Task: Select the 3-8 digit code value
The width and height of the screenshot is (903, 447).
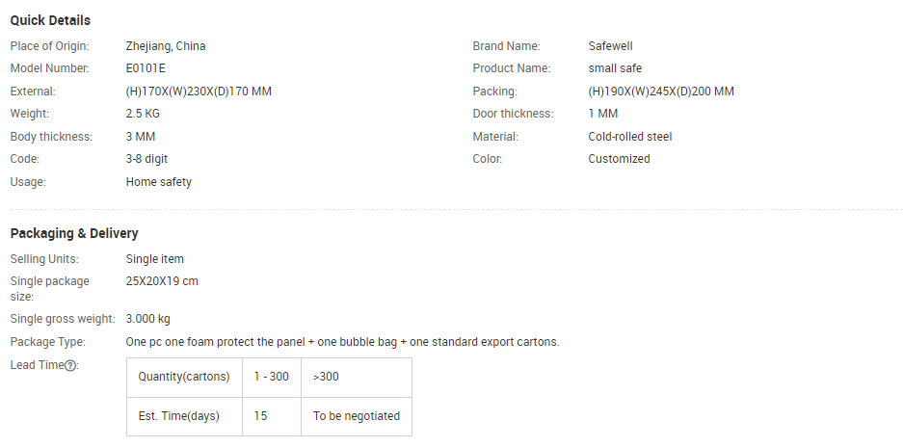Action: [146, 159]
